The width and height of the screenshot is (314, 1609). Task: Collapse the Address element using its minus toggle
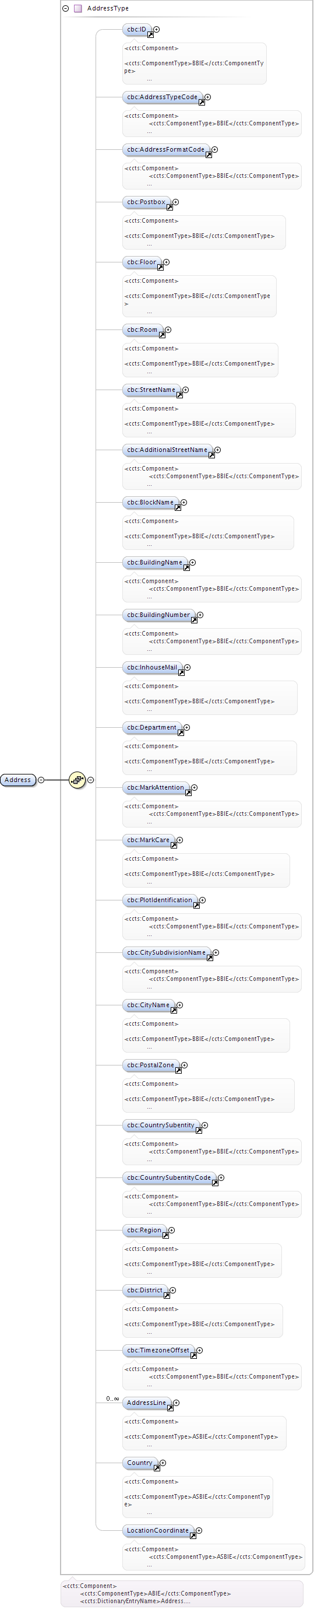41,780
